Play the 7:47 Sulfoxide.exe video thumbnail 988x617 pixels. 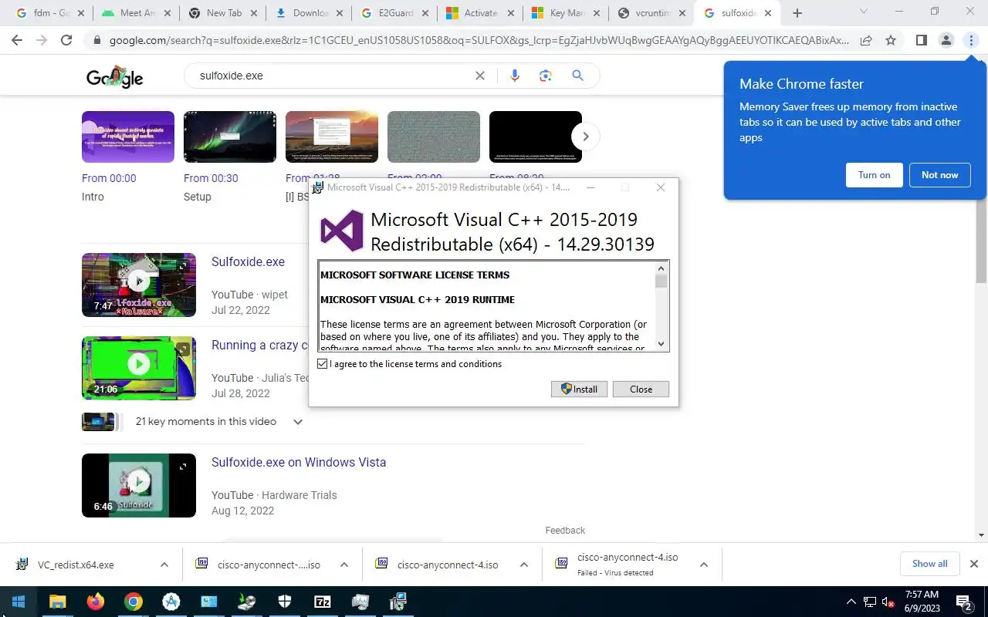click(x=139, y=285)
